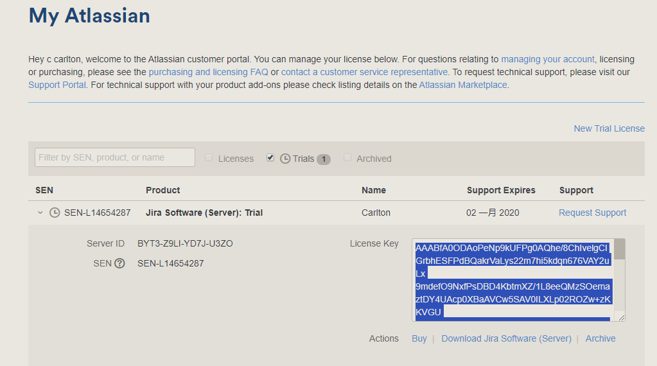The height and width of the screenshot is (366, 657).
Task: Tick the Archived checkbox
Action: [347, 158]
